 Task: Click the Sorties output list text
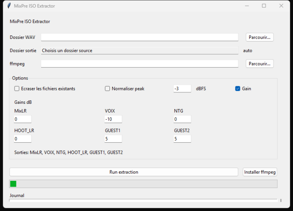click(x=69, y=153)
